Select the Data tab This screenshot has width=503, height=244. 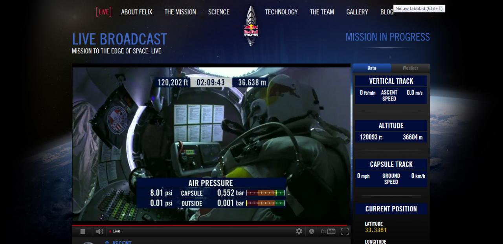coord(372,68)
